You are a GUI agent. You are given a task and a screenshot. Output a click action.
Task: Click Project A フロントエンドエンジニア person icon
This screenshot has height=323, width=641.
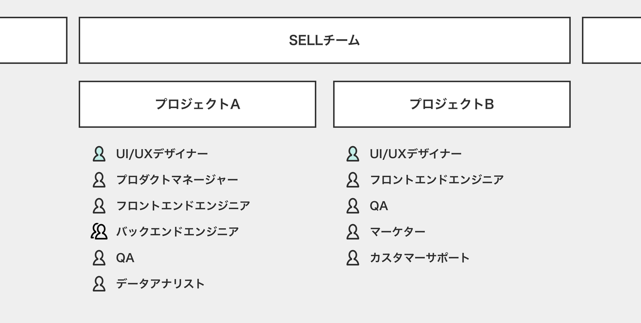pos(99,206)
